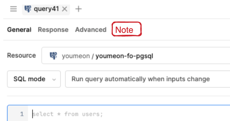Open the hamburger menu icon
This screenshot has height=121, width=230.
pos(13,9)
